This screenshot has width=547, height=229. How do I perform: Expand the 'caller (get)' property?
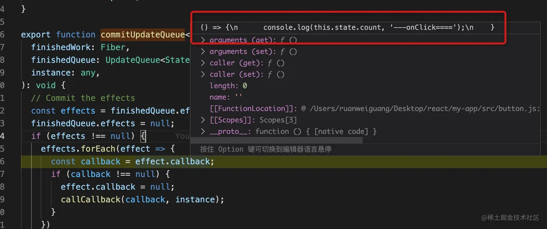[x=203, y=63]
